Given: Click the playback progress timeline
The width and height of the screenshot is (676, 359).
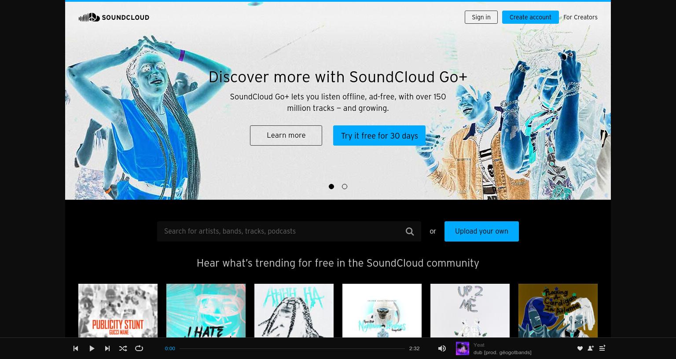Looking at the screenshot, I should coord(292,348).
